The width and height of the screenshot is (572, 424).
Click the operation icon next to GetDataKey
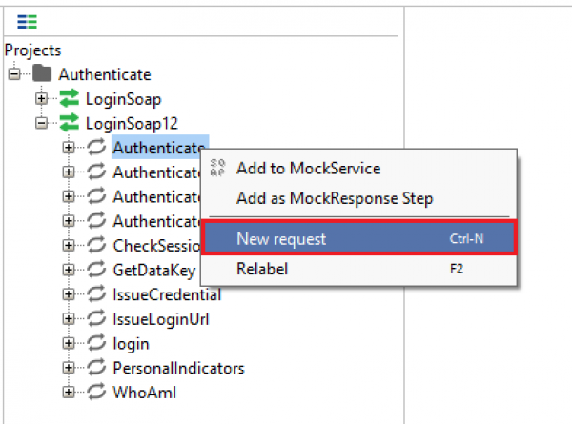click(x=96, y=270)
